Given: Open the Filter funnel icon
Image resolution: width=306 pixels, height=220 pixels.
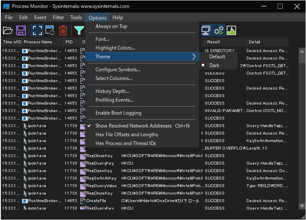Looking at the screenshot, I should tap(79, 30).
